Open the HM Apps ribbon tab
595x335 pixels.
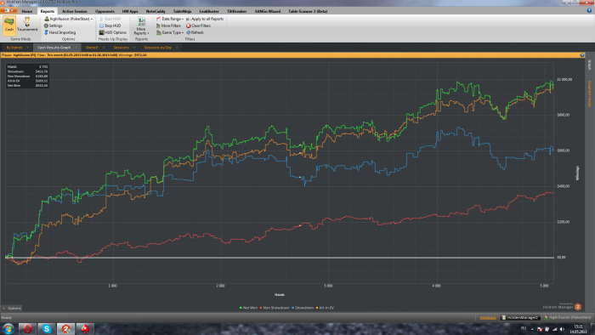[130, 11]
